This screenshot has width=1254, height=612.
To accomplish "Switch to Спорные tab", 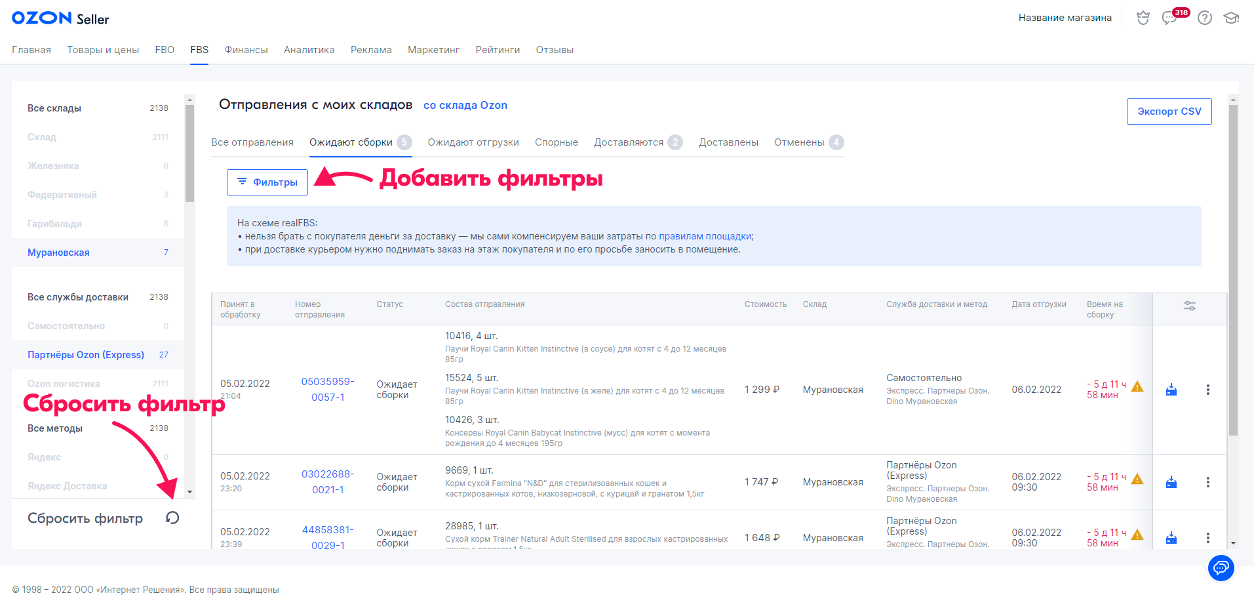I will [x=557, y=142].
